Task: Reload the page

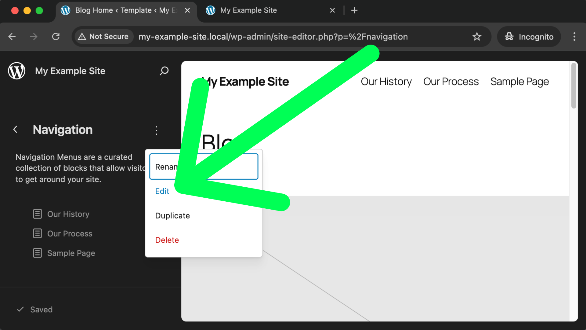Action: (56, 37)
